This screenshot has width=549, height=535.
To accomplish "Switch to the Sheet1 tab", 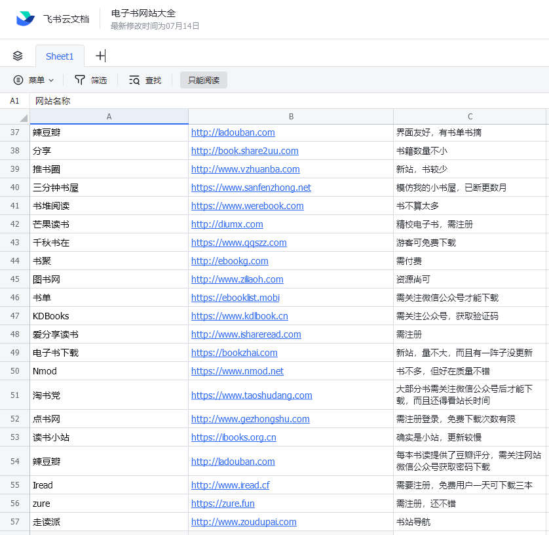I will 60,56.
